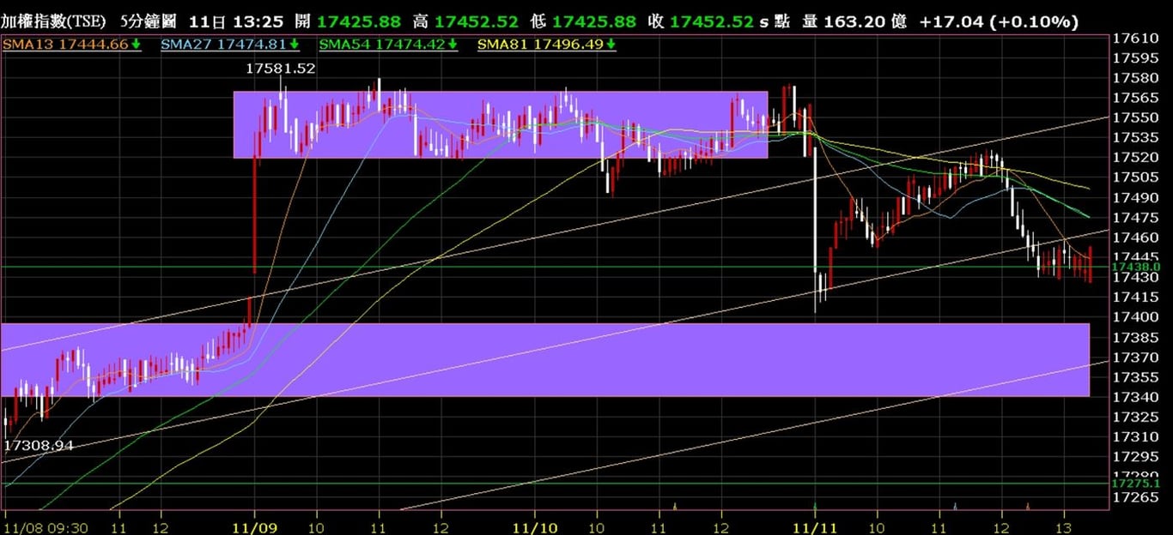The image size is (1173, 535).
Task: Click the 17610 price axis label
Action: click(1135, 39)
